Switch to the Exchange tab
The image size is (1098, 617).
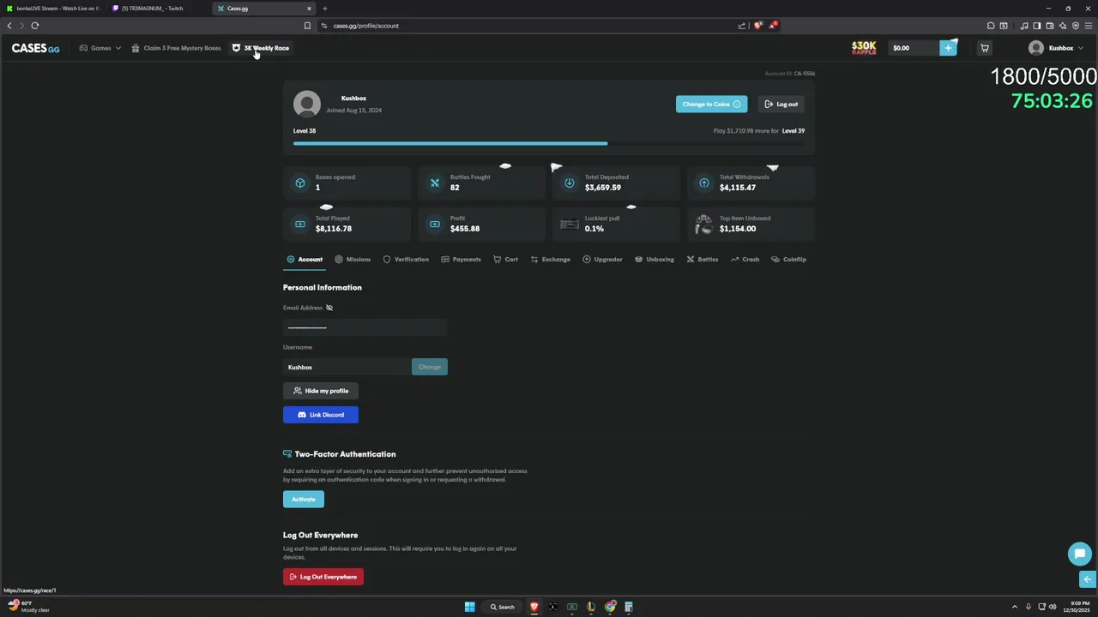[550, 259]
